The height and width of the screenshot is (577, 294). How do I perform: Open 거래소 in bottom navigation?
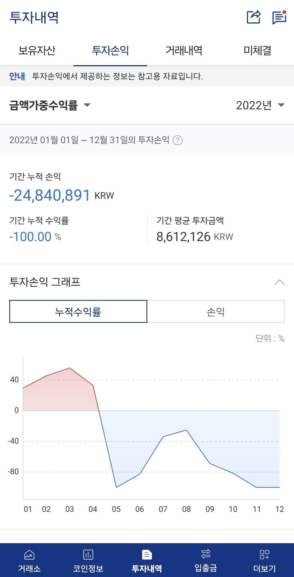tap(29, 560)
